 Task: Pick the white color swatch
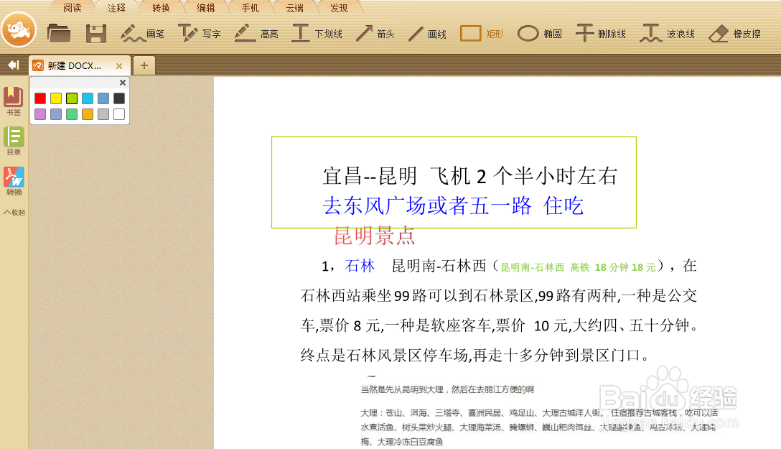pos(119,114)
